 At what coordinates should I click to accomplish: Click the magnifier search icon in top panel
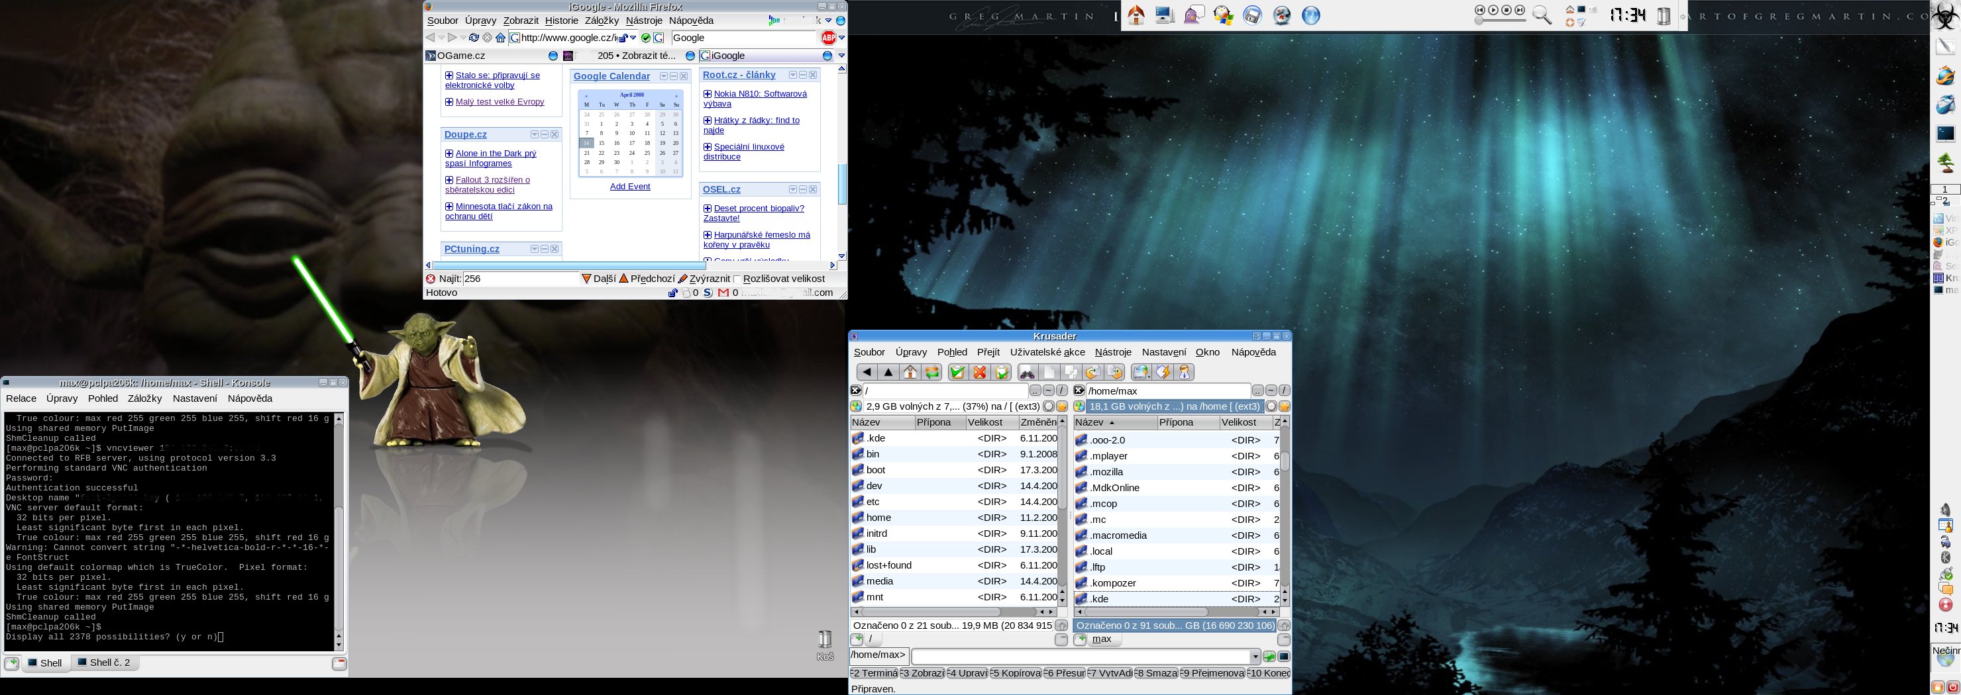[1542, 15]
